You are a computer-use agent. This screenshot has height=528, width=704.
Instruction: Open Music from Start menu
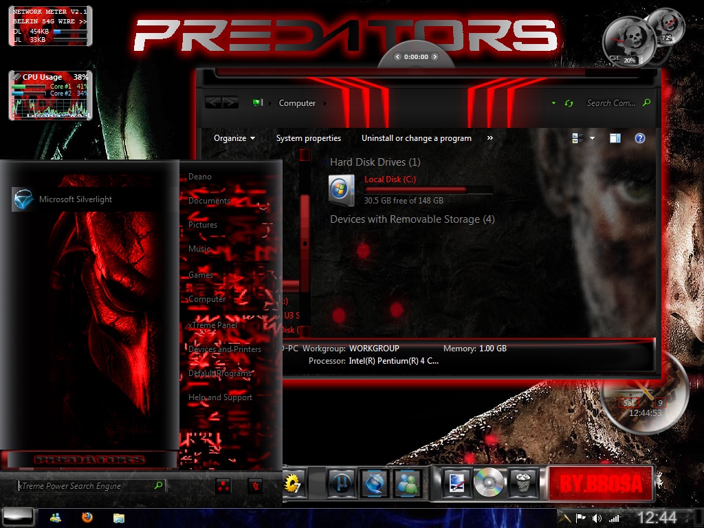[199, 248]
